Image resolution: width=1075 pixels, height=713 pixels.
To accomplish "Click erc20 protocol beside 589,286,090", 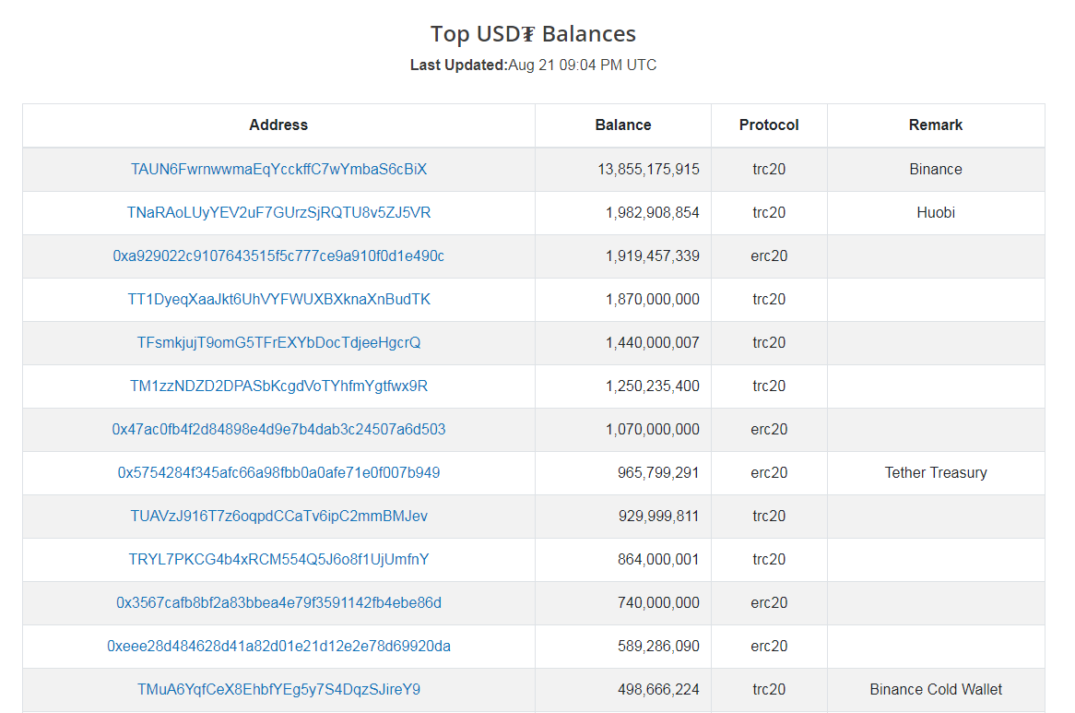I will pos(769,646).
